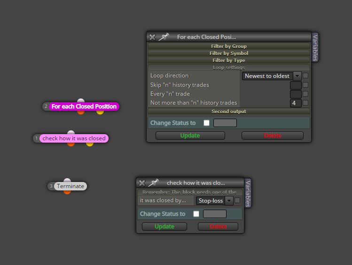
Task: Toggle checkbox beside Loop direction
Action: tap(305, 76)
